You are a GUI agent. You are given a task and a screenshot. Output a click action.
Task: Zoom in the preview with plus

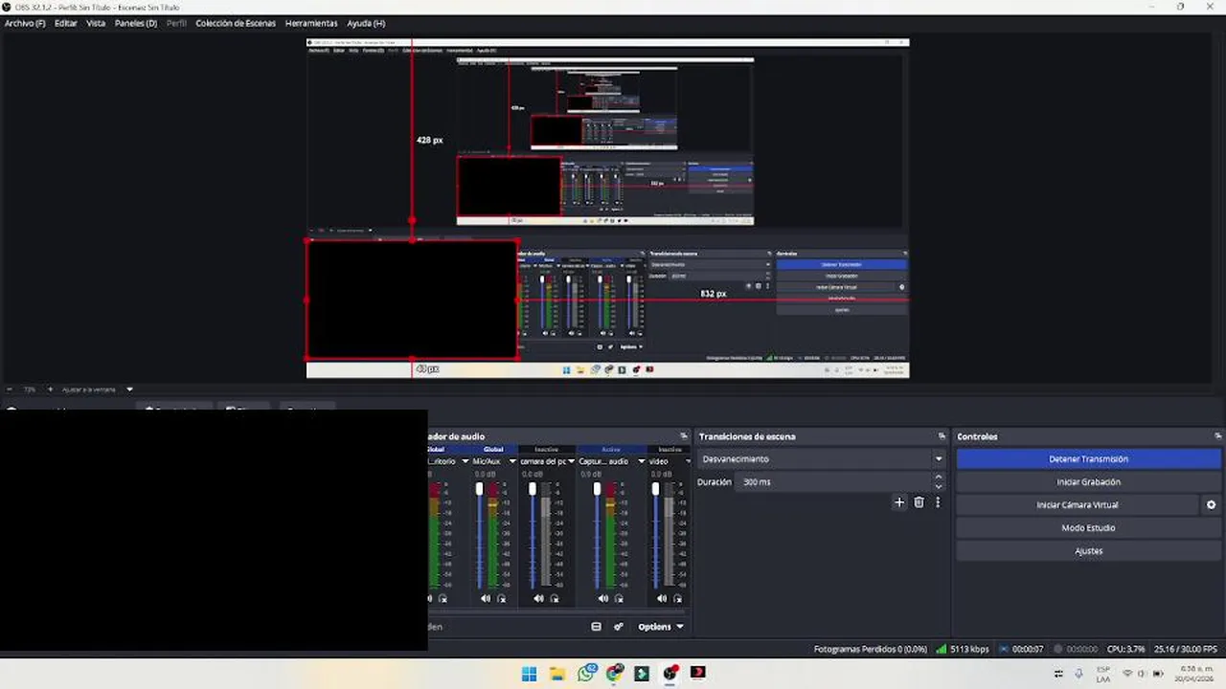(x=50, y=389)
